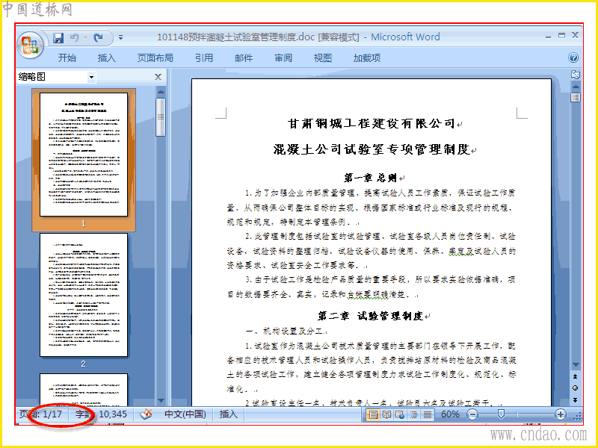The width and height of the screenshot is (598, 448).
Task: Expand Customize Quick Access Toolbar arrow
Action: tap(120, 38)
